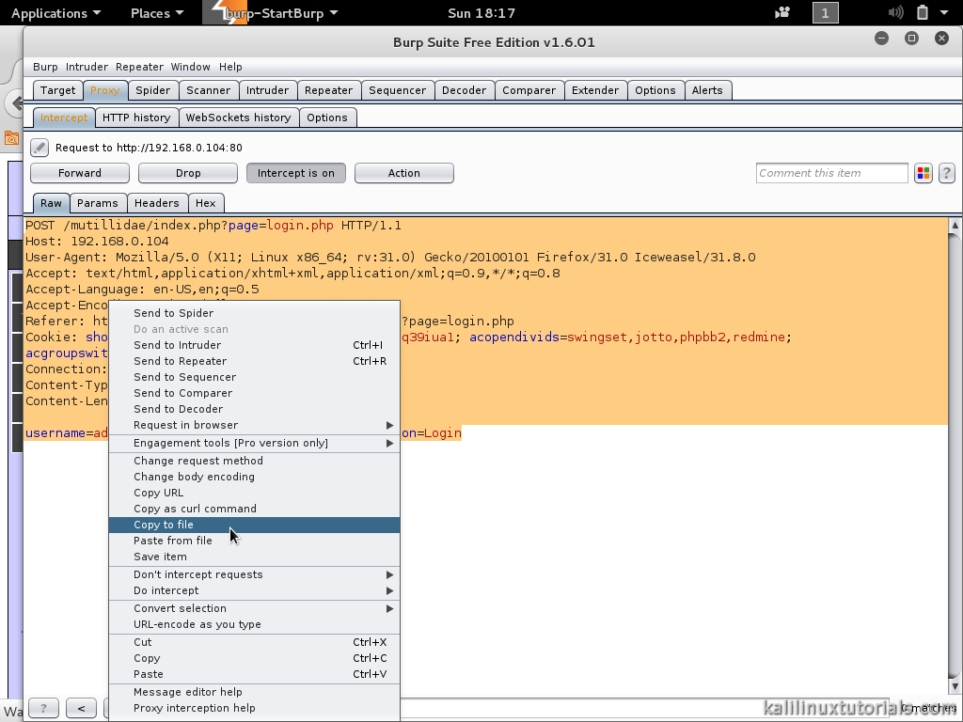The width and height of the screenshot is (963, 722).
Task: Click the previous match arrow at the bottom
Action: [x=80, y=708]
